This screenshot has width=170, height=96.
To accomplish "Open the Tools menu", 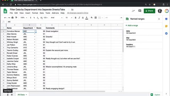I will coord(48,13).
